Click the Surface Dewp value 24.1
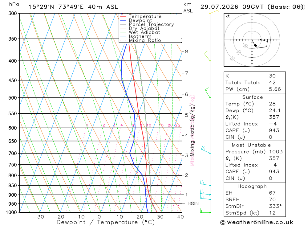Image resolution: width=308 pixels, height=226 pixels. pos(275,111)
